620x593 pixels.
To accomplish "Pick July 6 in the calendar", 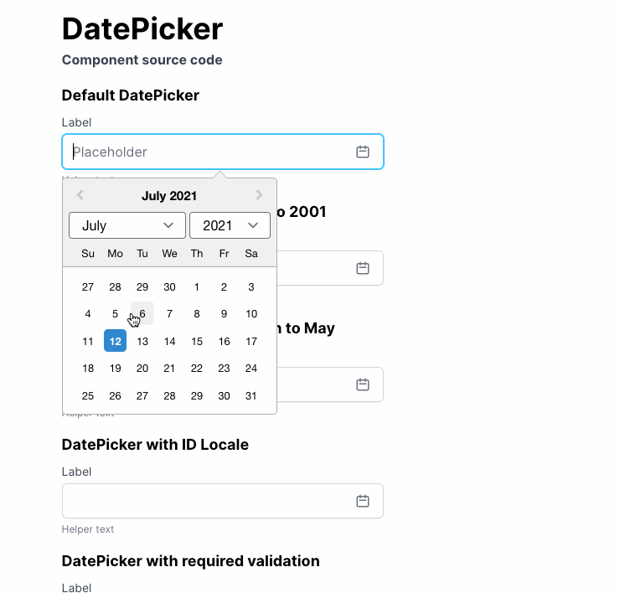I will 142,314.
